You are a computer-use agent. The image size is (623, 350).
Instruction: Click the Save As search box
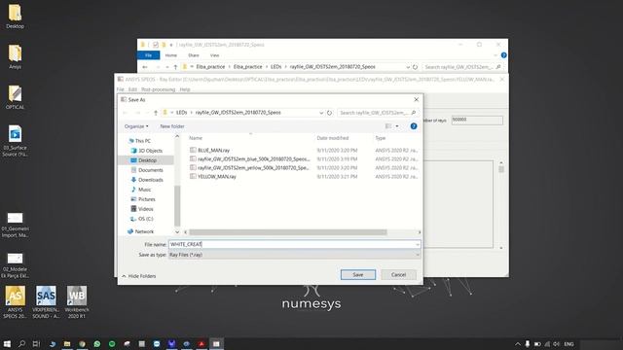tap(378, 113)
